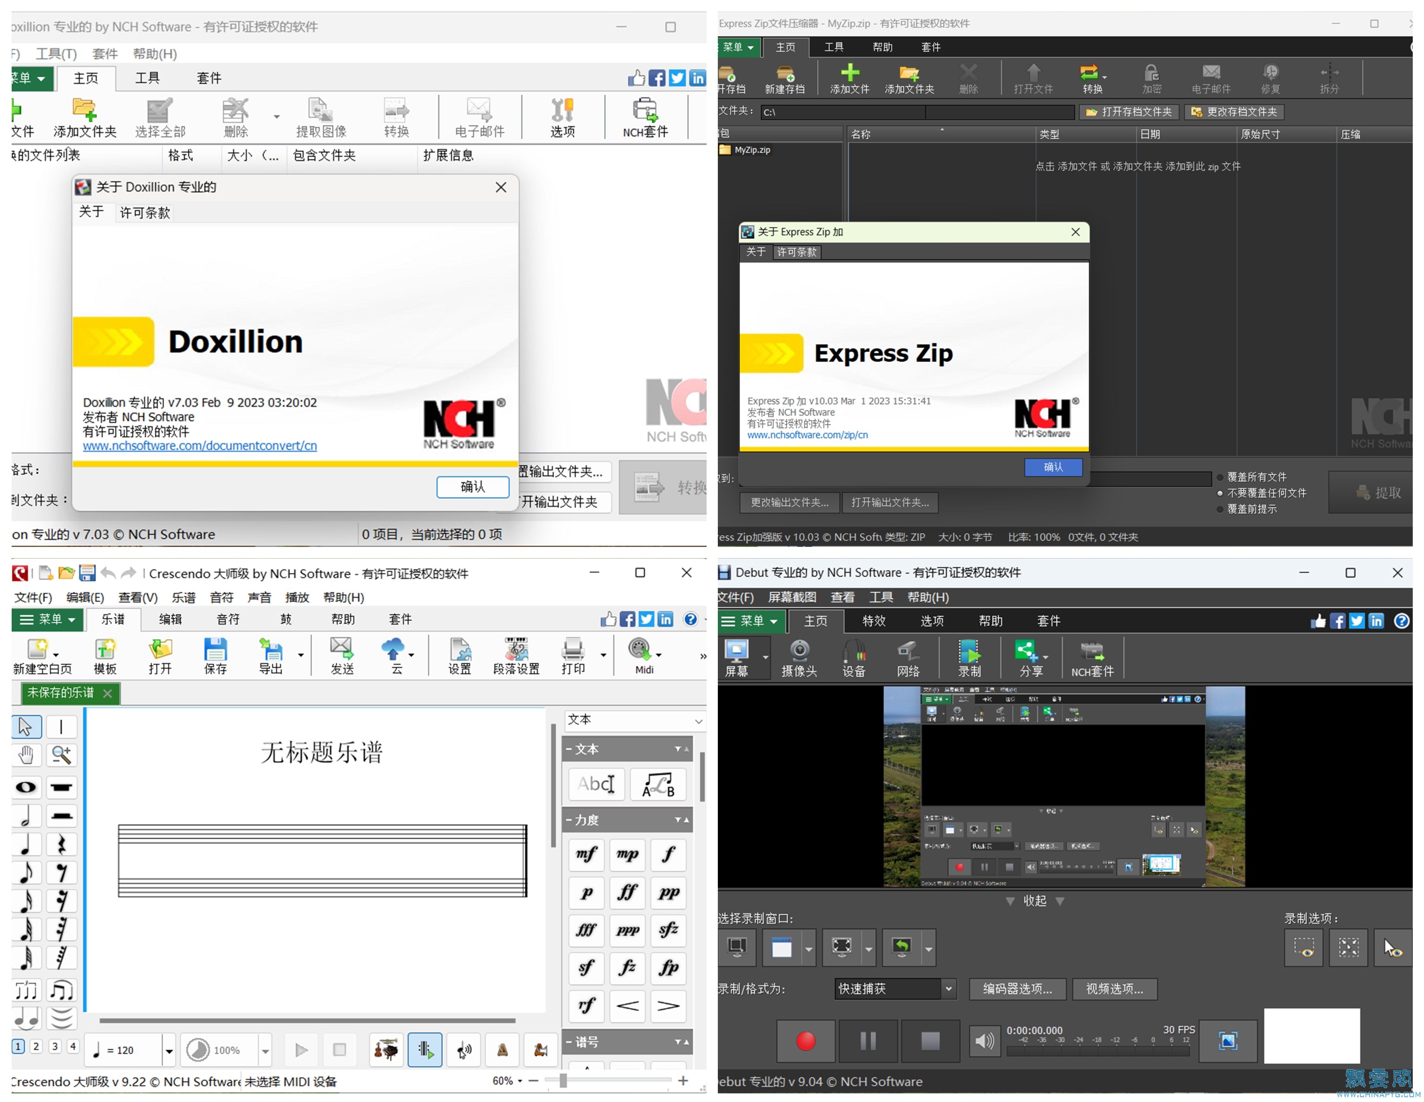Insert sfz dynamic symbol in Crescendo
Viewport: 1424px width, 1102px height.
668,929
